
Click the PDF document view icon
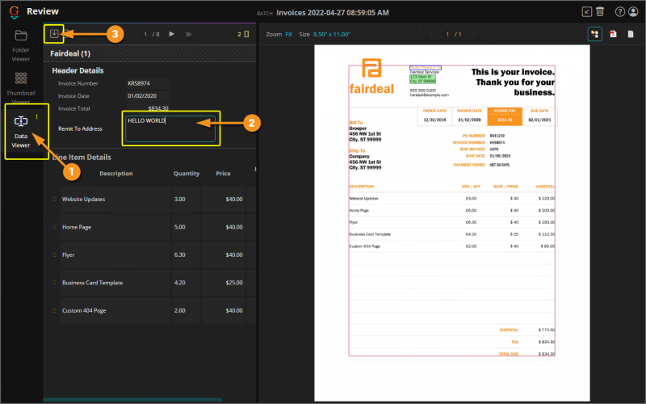click(611, 34)
